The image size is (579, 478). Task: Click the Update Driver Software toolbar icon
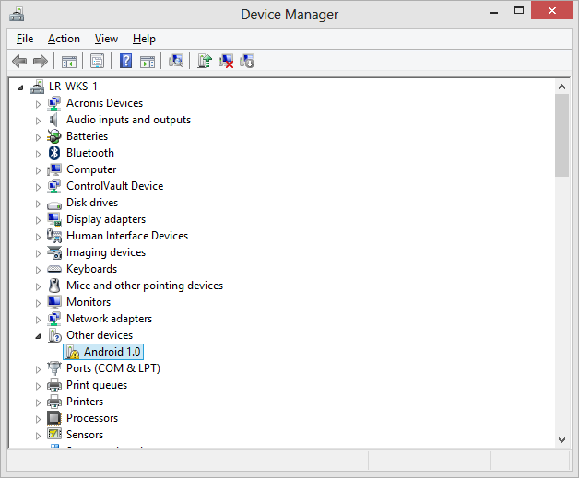click(x=205, y=61)
